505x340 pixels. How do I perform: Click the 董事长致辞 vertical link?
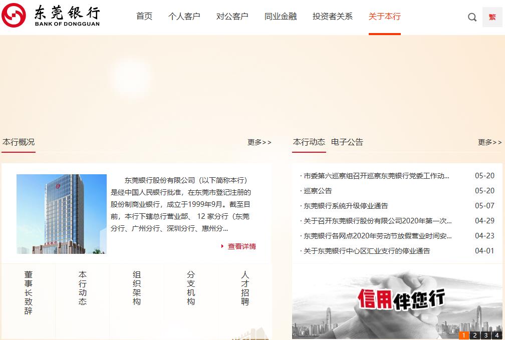29,292
